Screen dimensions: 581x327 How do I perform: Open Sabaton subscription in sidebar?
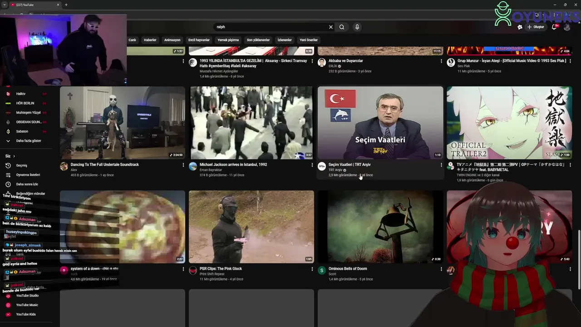tap(22, 131)
